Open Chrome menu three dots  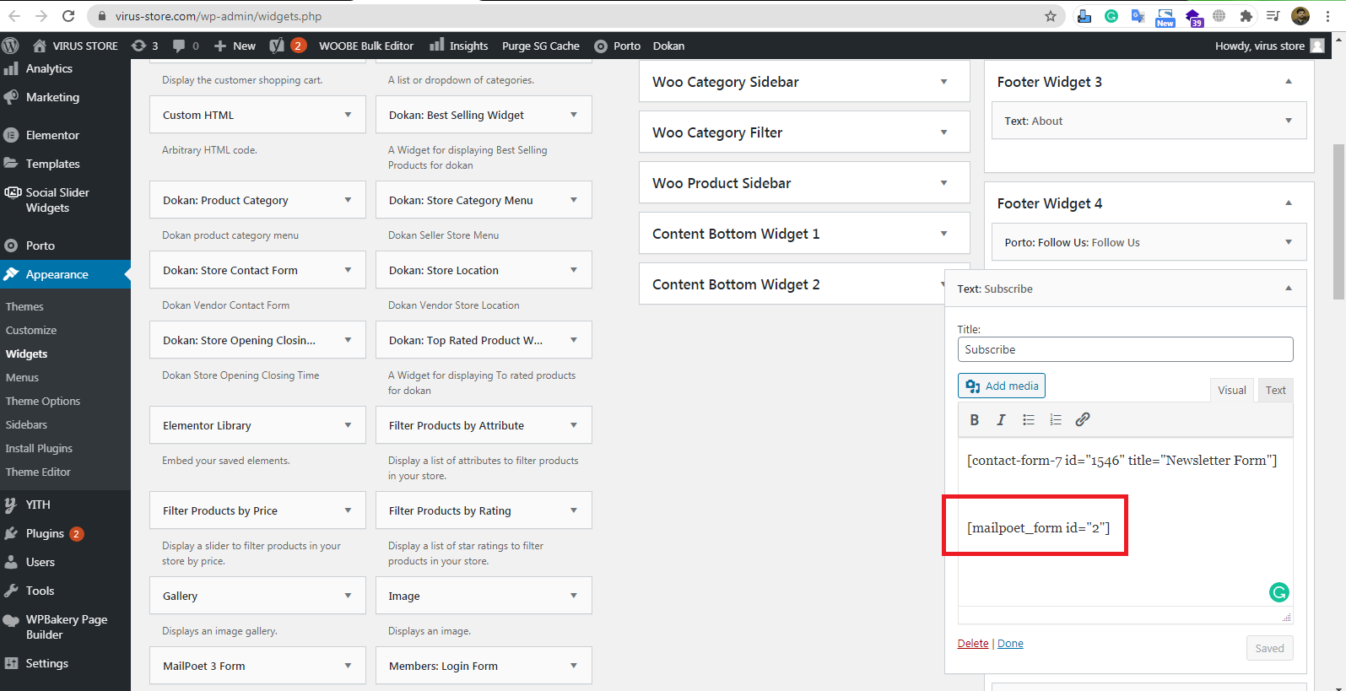1328,16
